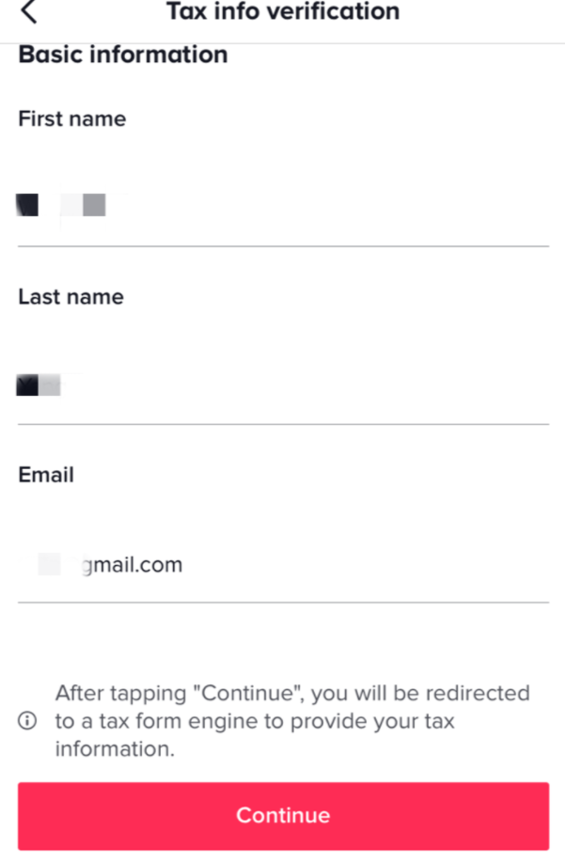This screenshot has height=863, width=565.
Task: Click the underline beneath First name field
Action: click(x=283, y=246)
